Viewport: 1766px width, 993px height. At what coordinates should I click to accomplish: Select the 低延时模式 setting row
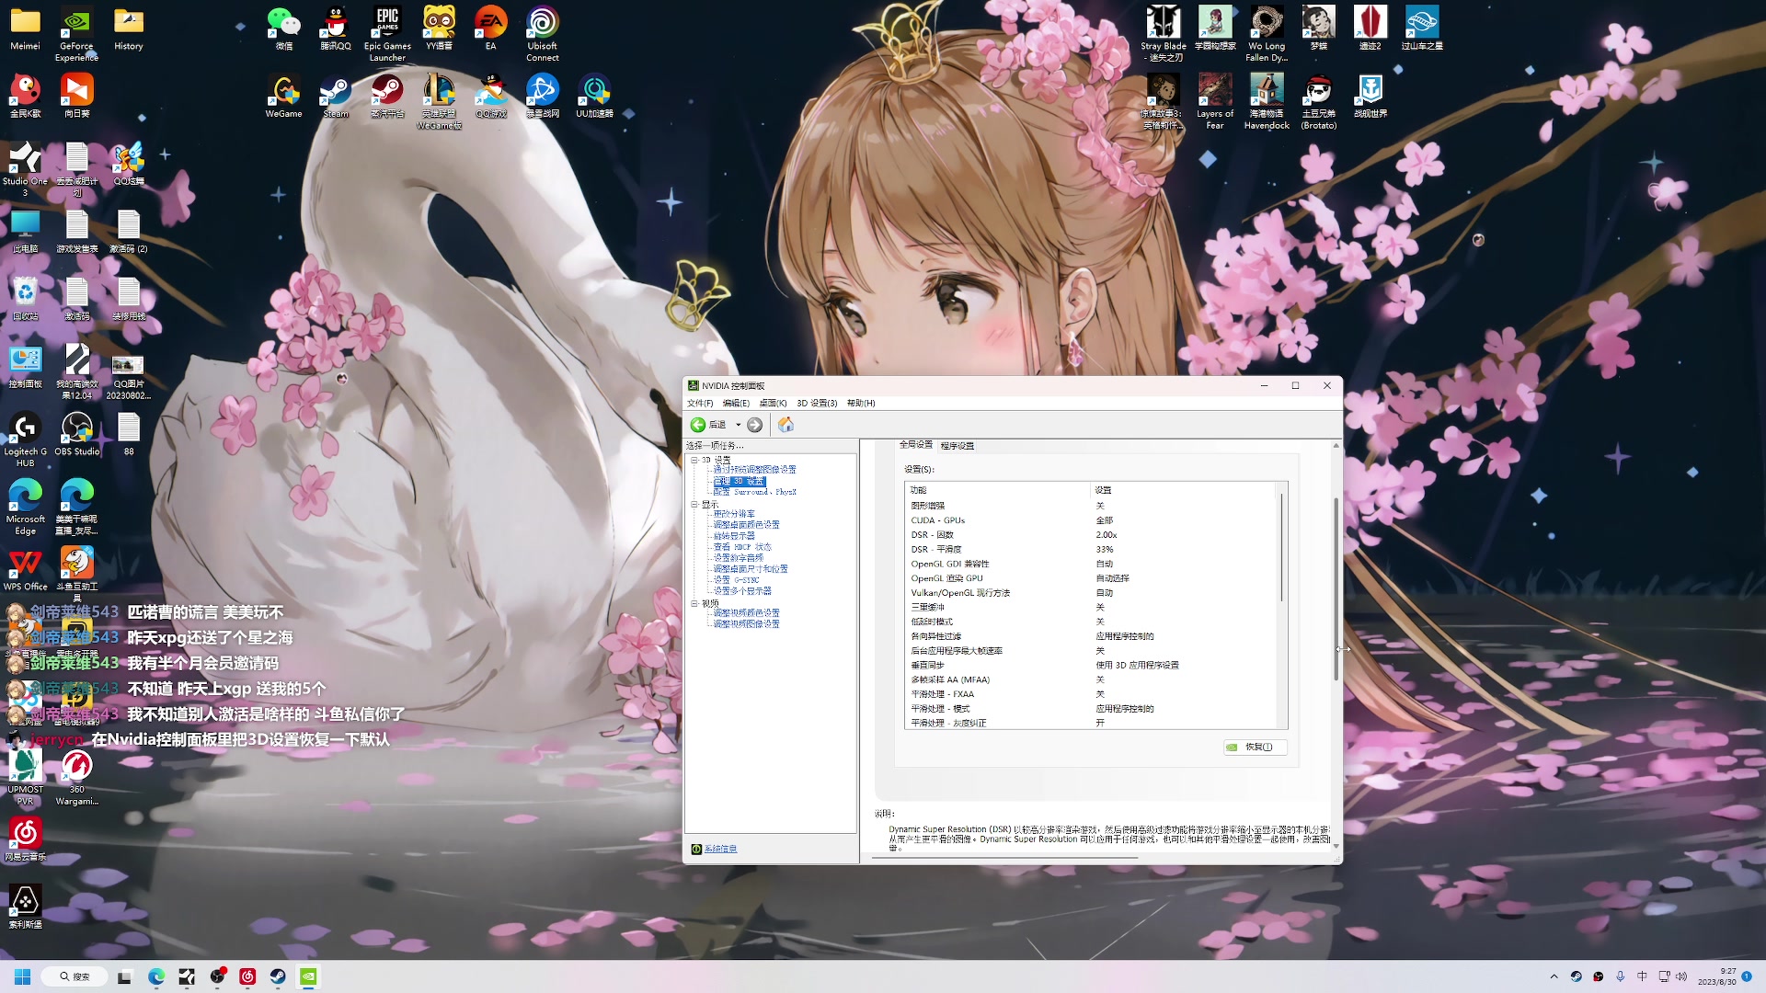[x=1093, y=622]
